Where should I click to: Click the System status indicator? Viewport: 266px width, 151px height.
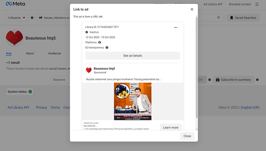pyautogui.click(x=20, y=92)
